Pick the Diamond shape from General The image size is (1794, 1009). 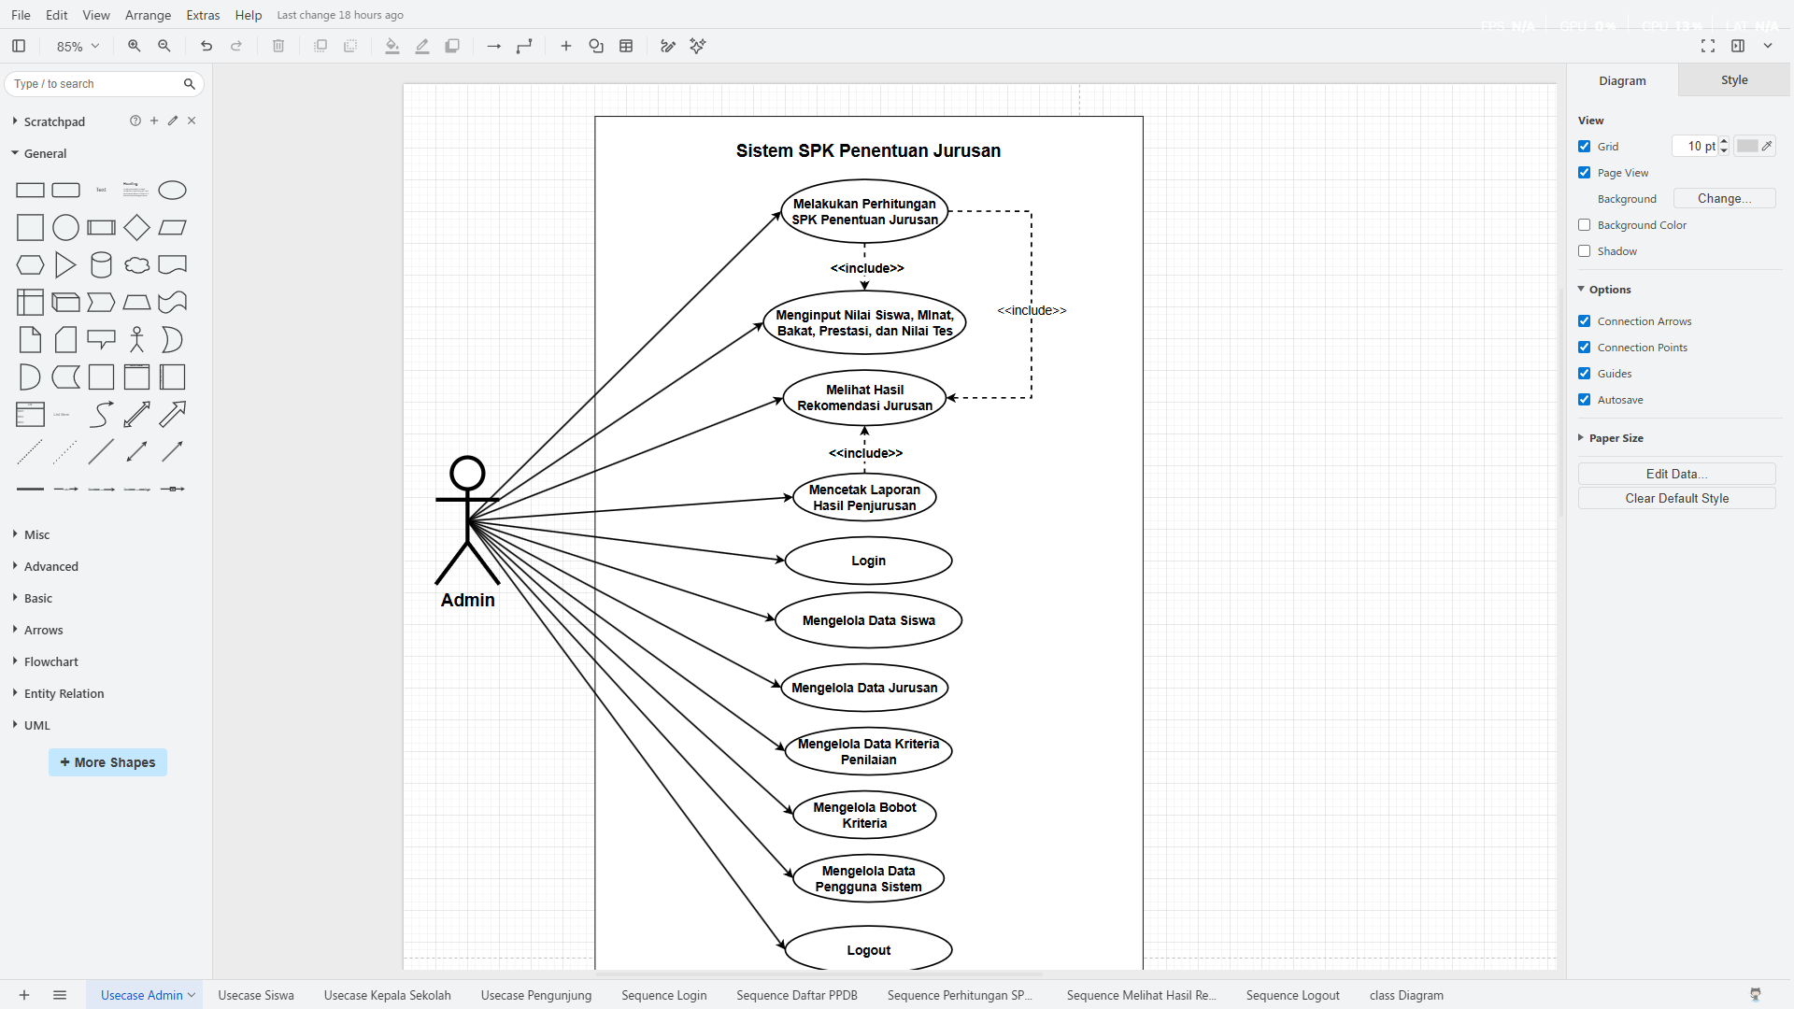click(137, 227)
